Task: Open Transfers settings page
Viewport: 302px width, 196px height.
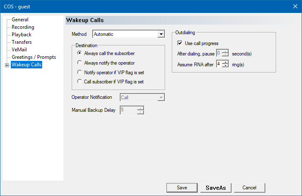Action: pyautogui.click(x=22, y=42)
